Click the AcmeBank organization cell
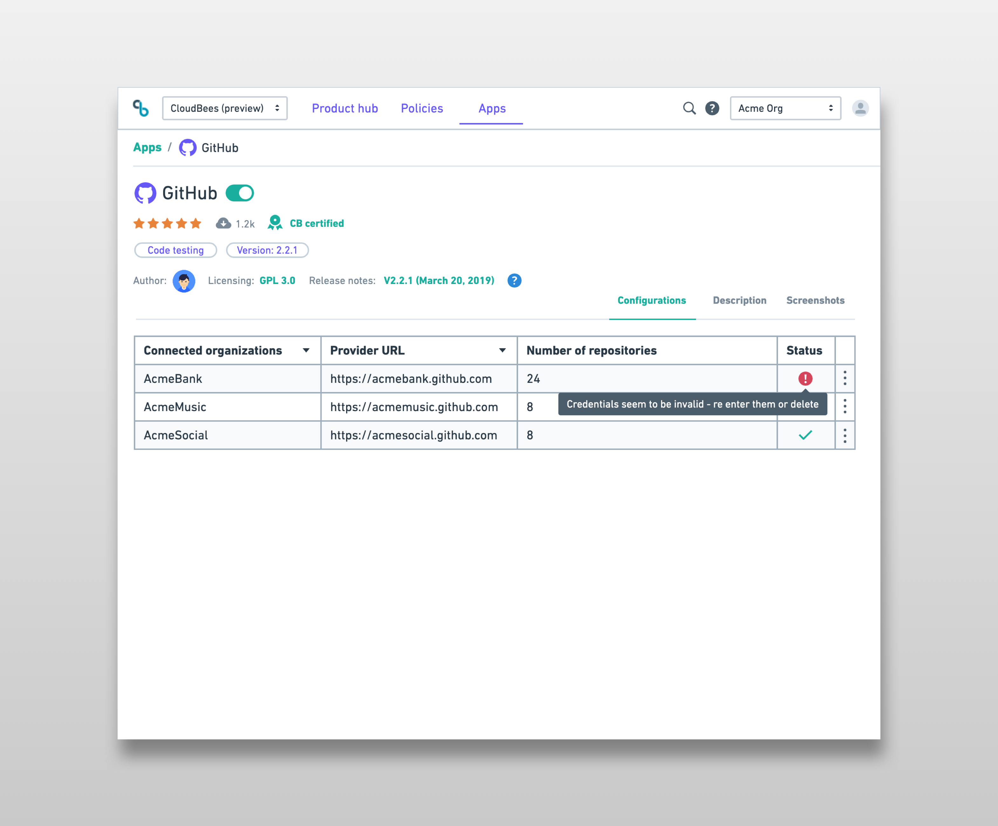This screenshot has width=998, height=826. coord(228,379)
